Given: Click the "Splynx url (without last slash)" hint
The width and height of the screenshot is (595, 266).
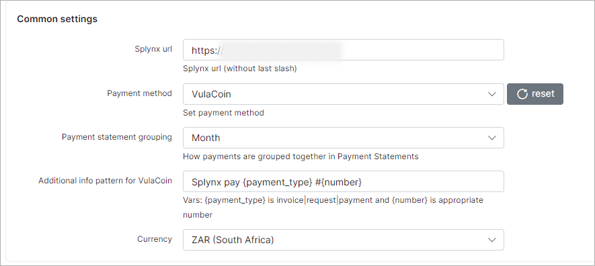Looking at the screenshot, I should click(240, 69).
